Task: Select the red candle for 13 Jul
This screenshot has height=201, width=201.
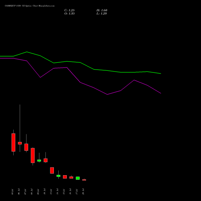Action: 52,170
